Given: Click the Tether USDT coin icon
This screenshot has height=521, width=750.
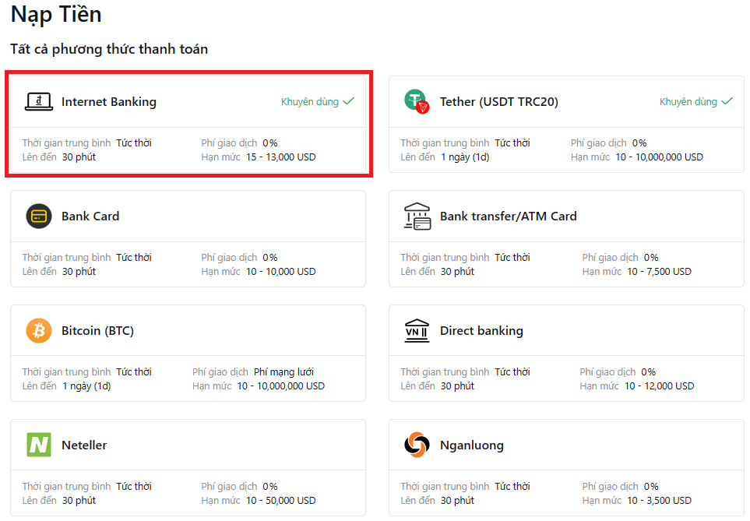Looking at the screenshot, I should 417,101.
